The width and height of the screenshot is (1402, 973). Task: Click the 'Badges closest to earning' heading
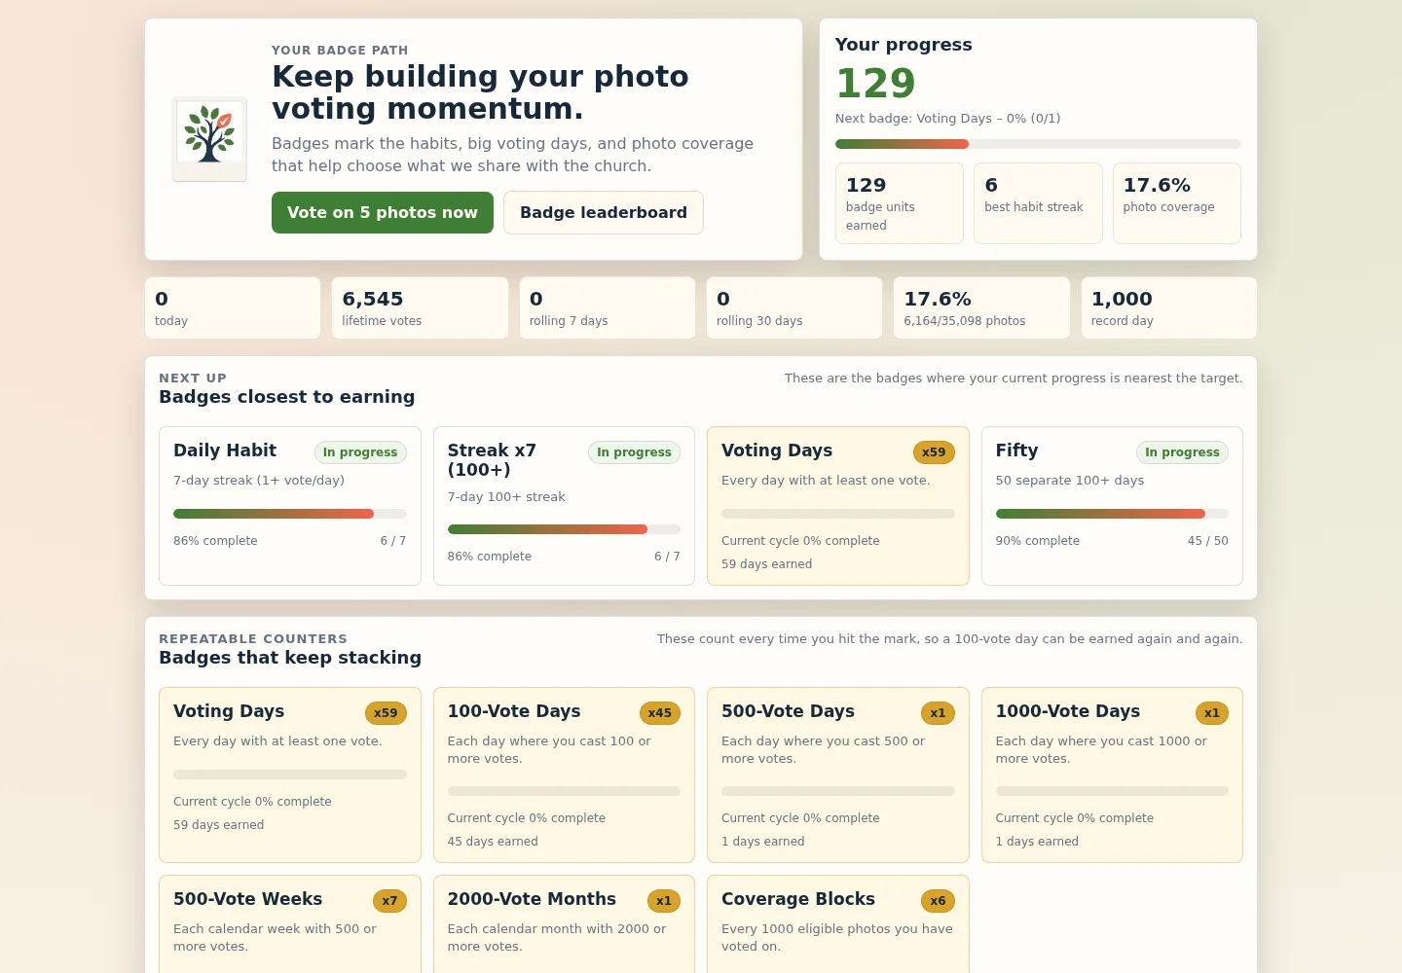[x=286, y=397]
